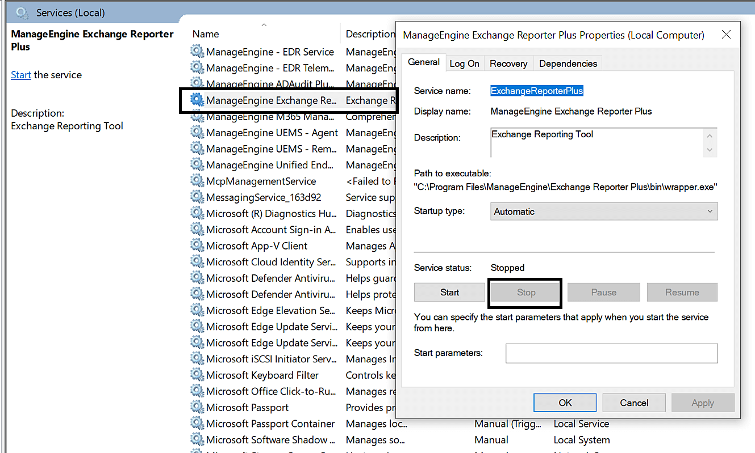Click gear icon for ManageEngine UEMS - Agent
This screenshot has height=453, width=755.
pos(197,133)
